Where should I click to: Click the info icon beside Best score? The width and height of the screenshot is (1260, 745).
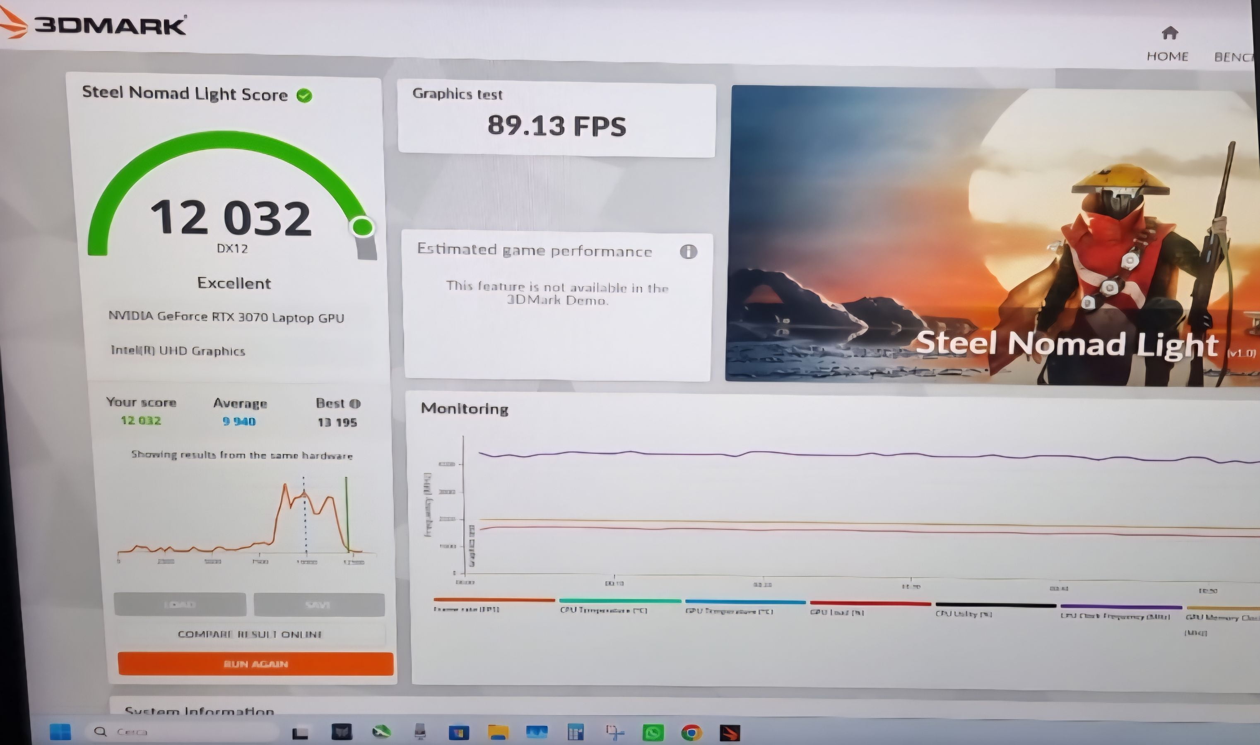click(x=354, y=404)
